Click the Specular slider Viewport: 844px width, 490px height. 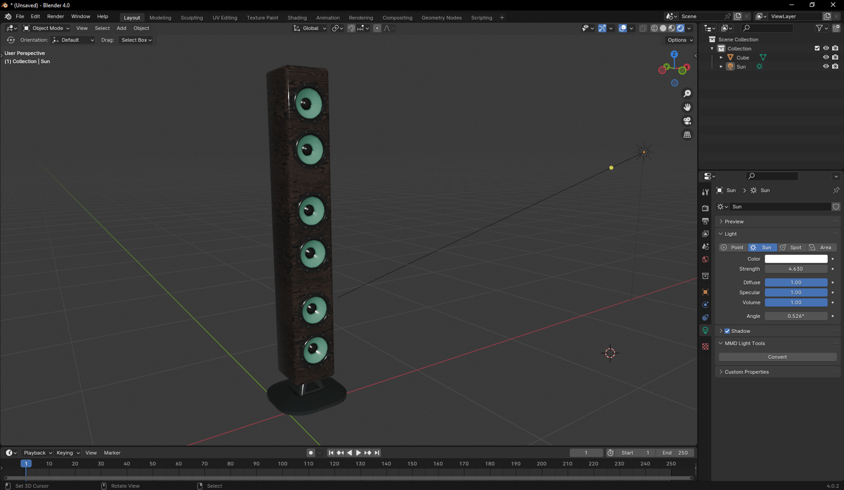(796, 293)
